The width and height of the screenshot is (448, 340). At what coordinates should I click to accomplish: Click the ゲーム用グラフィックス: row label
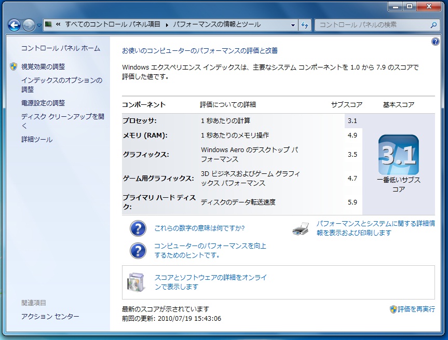coord(158,179)
